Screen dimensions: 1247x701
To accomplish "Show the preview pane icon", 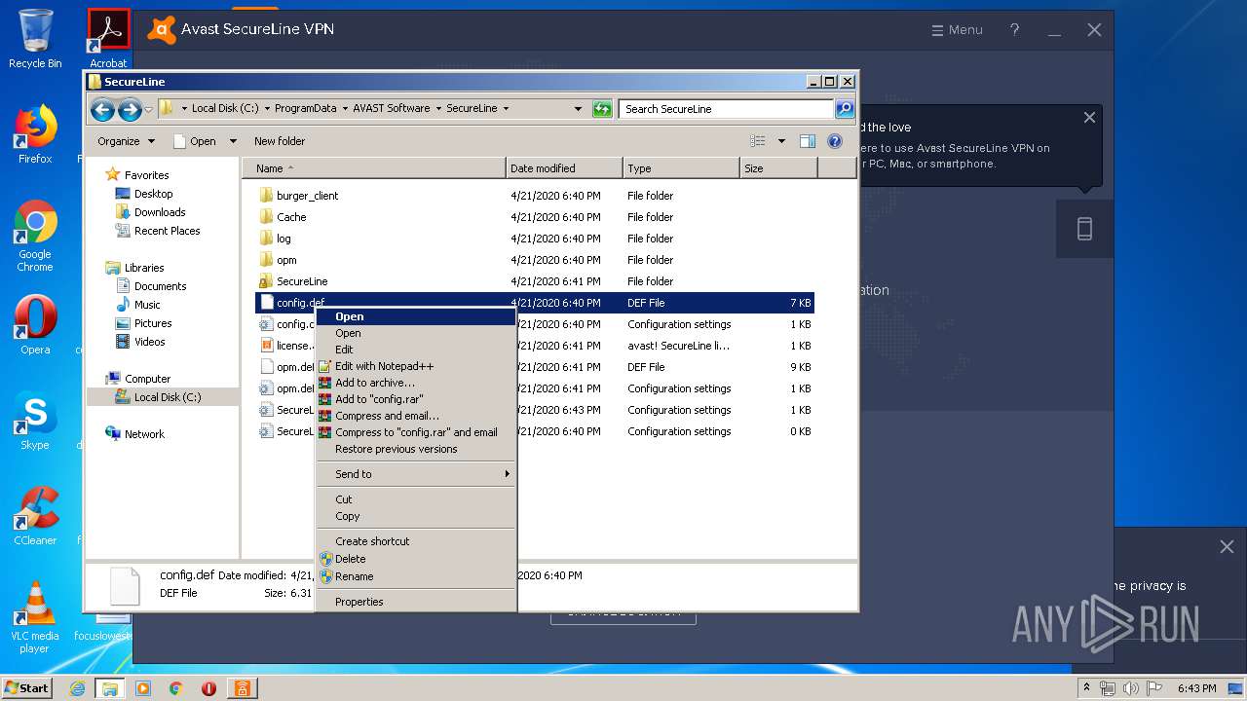I will (807, 141).
